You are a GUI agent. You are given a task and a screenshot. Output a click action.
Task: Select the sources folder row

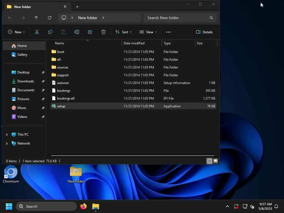(133, 67)
